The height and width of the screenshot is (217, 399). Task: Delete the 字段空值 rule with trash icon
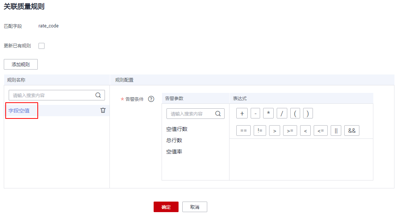pos(103,110)
